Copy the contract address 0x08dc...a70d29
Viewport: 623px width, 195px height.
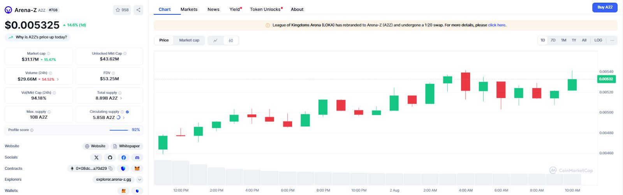click(111, 169)
